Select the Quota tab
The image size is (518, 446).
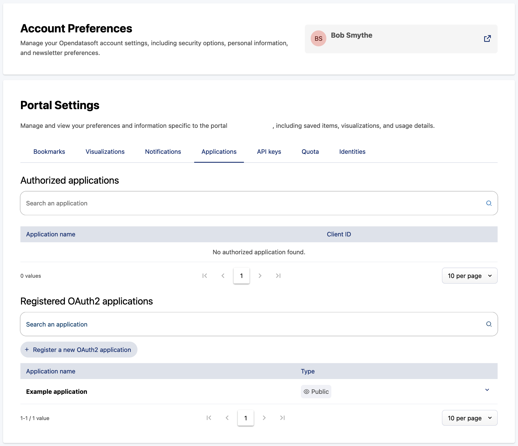[310, 152]
